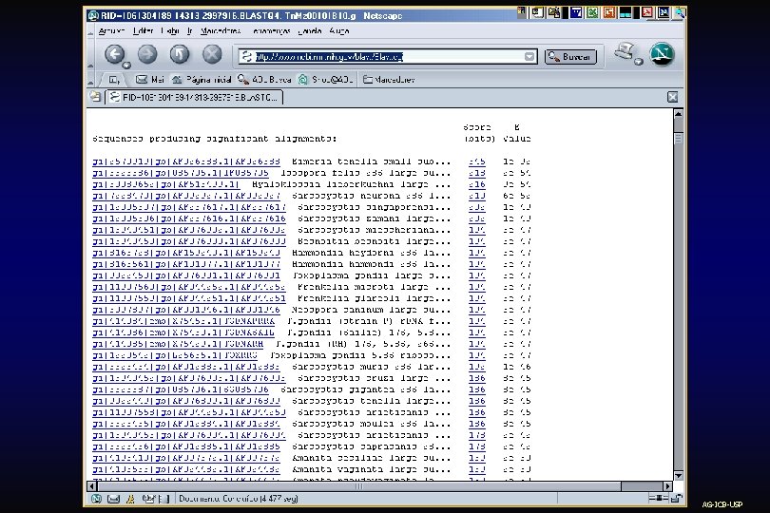Open Mail from the status bar envelope icon
Screen dimensions: 770x513
coord(113,499)
